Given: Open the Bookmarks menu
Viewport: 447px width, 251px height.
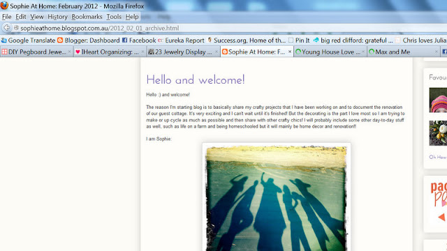Looking at the screenshot, I should tap(87, 17).
